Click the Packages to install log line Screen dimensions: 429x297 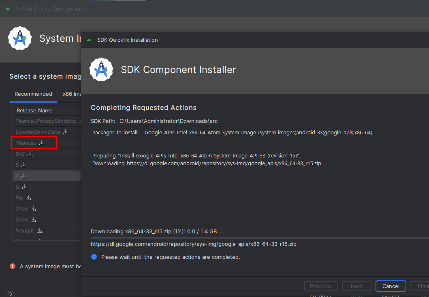(232, 133)
